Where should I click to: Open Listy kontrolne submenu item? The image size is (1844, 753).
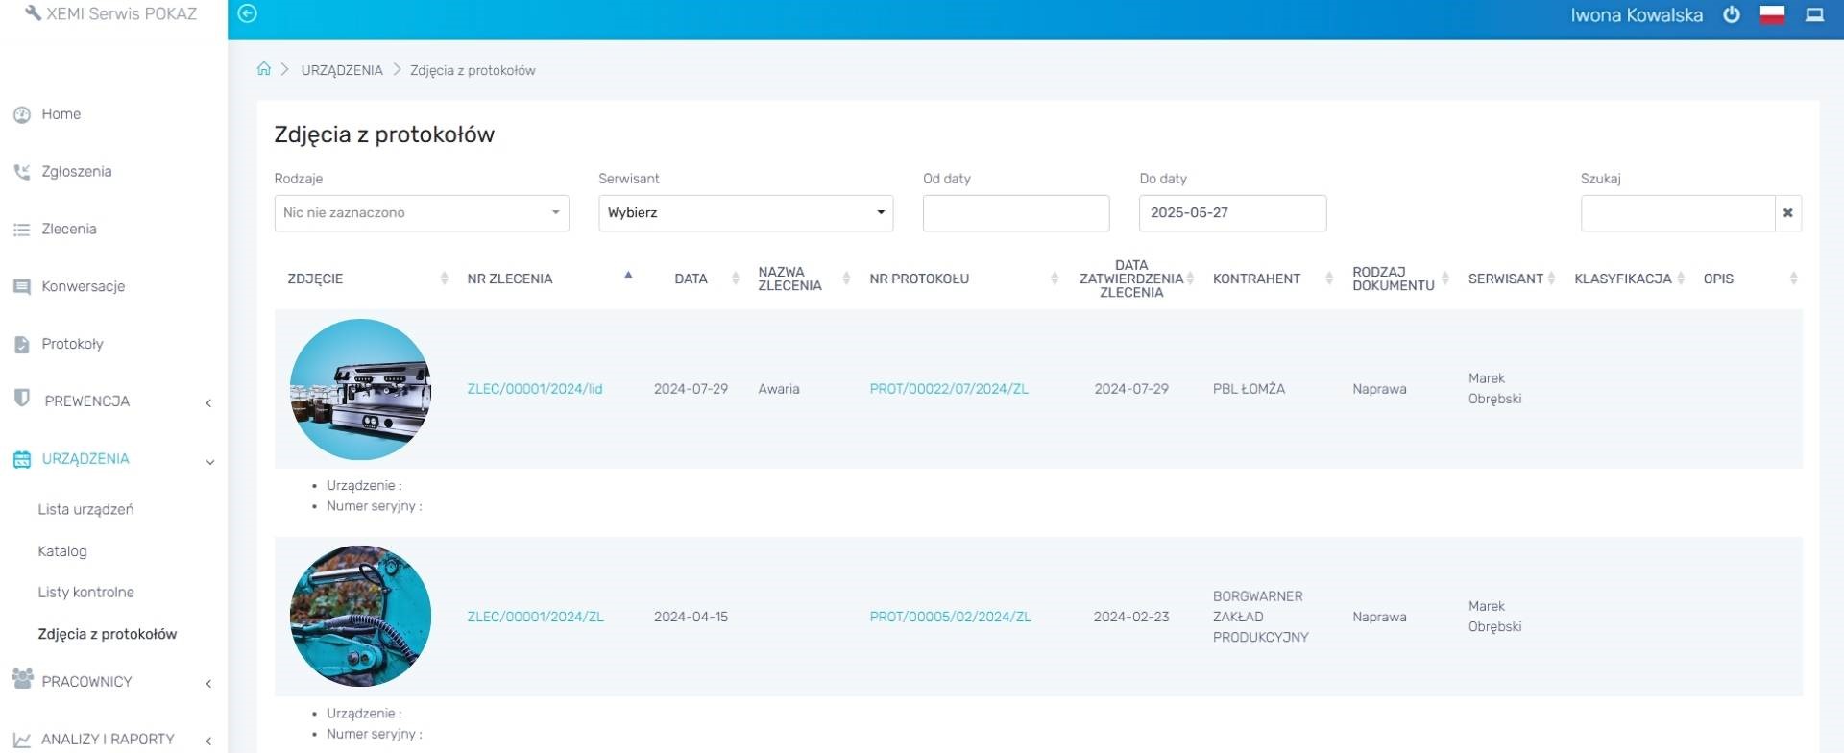pos(85,593)
